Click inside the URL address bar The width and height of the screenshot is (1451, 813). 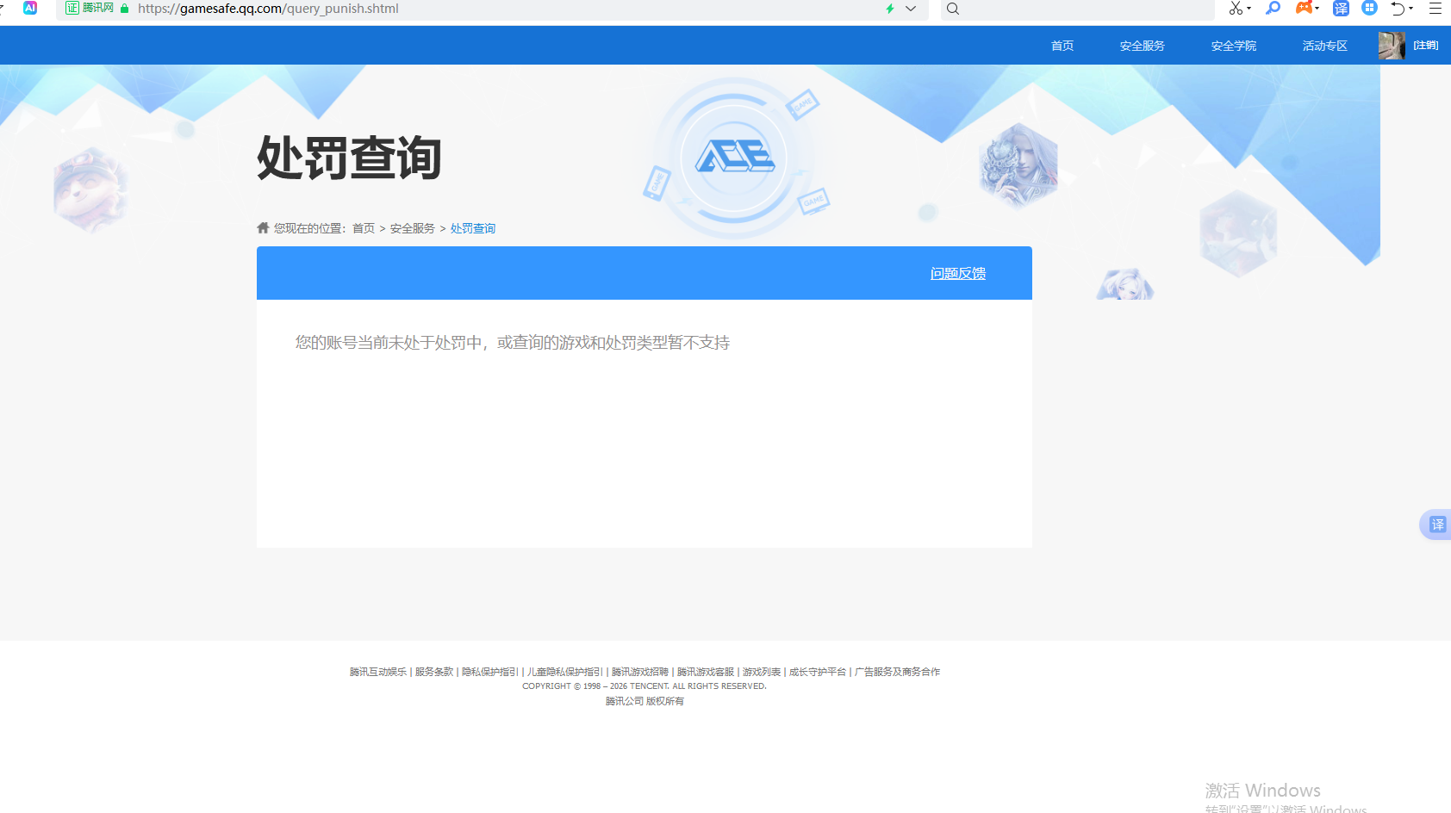point(345,9)
